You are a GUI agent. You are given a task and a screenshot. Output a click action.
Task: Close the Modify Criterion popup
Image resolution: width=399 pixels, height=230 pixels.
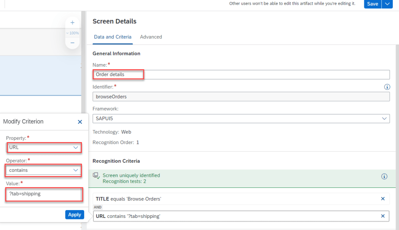click(x=80, y=122)
